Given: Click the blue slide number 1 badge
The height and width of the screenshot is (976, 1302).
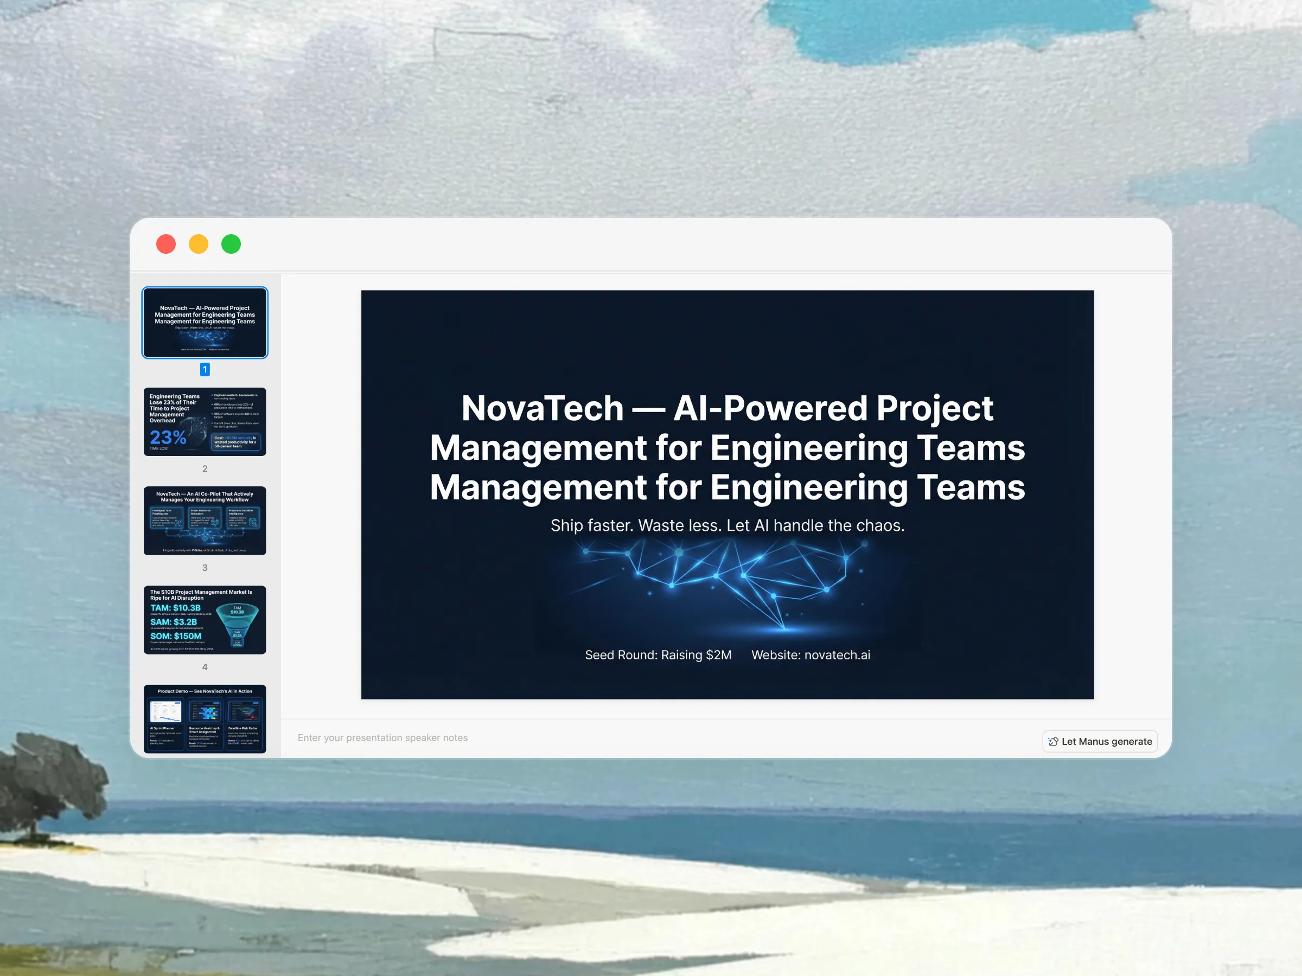Looking at the screenshot, I should click(x=205, y=369).
